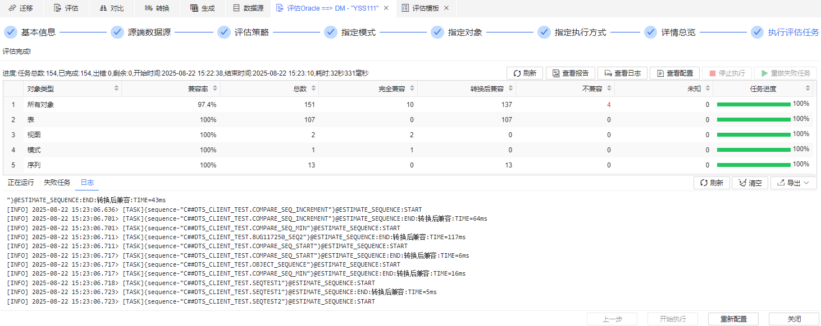Open the 导出 dropdown
The image size is (821, 326).
(x=793, y=183)
